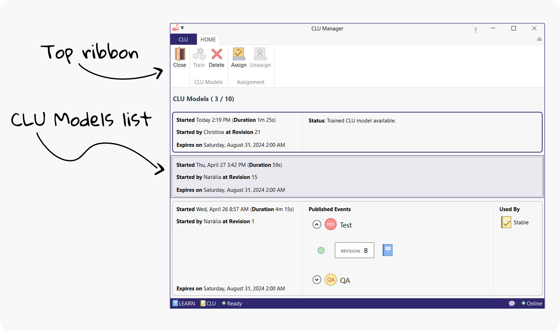Click the Unassign icon
The height and width of the screenshot is (331, 560).
point(260,55)
